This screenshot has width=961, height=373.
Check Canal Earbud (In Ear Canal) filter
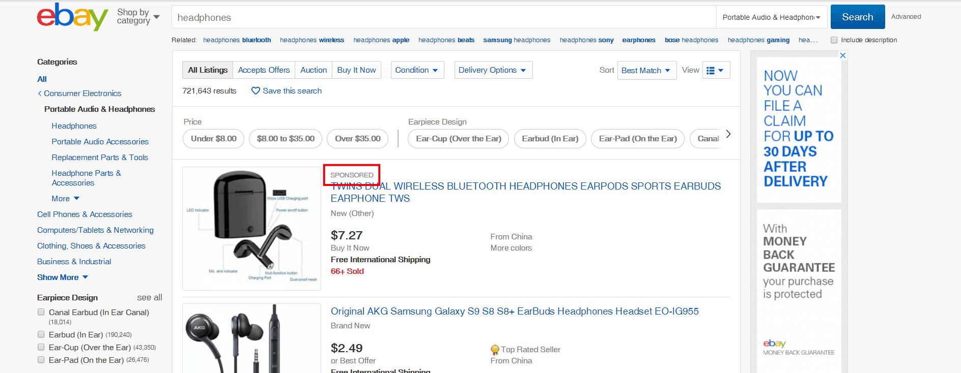click(x=41, y=313)
